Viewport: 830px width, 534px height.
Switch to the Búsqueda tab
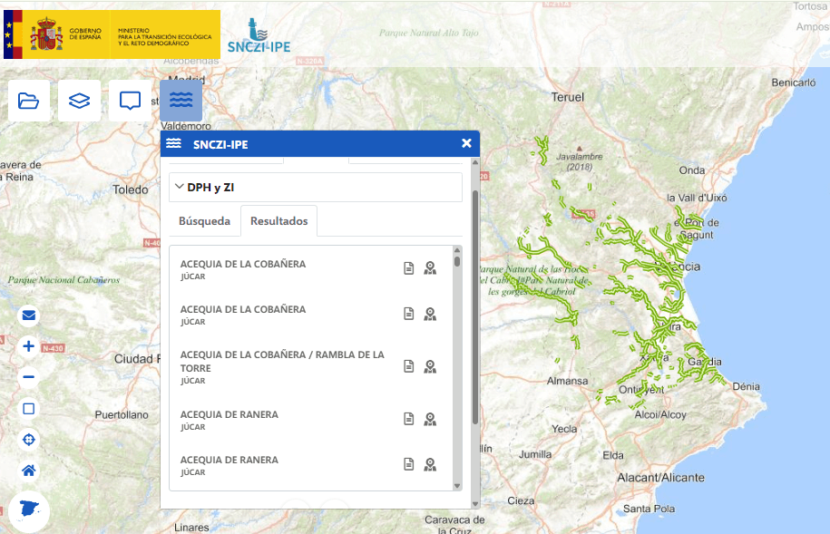tap(204, 220)
